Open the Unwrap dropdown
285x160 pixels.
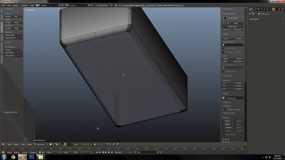tap(13, 50)
